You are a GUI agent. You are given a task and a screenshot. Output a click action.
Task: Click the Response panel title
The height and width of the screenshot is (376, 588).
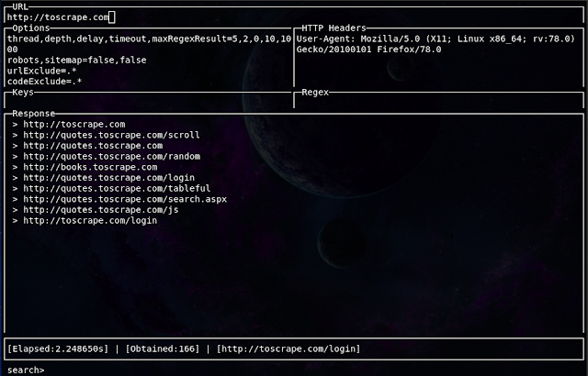[33, 114]
